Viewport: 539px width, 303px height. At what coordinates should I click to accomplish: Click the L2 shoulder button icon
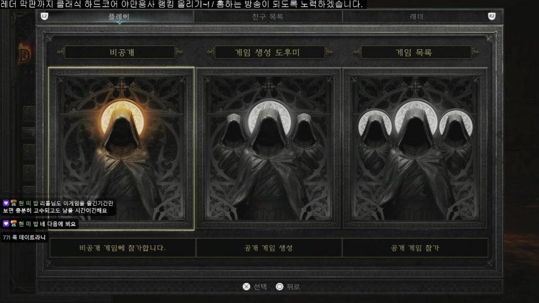44,16
